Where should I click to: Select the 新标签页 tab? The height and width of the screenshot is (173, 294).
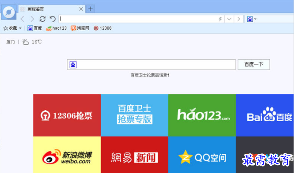52,9
